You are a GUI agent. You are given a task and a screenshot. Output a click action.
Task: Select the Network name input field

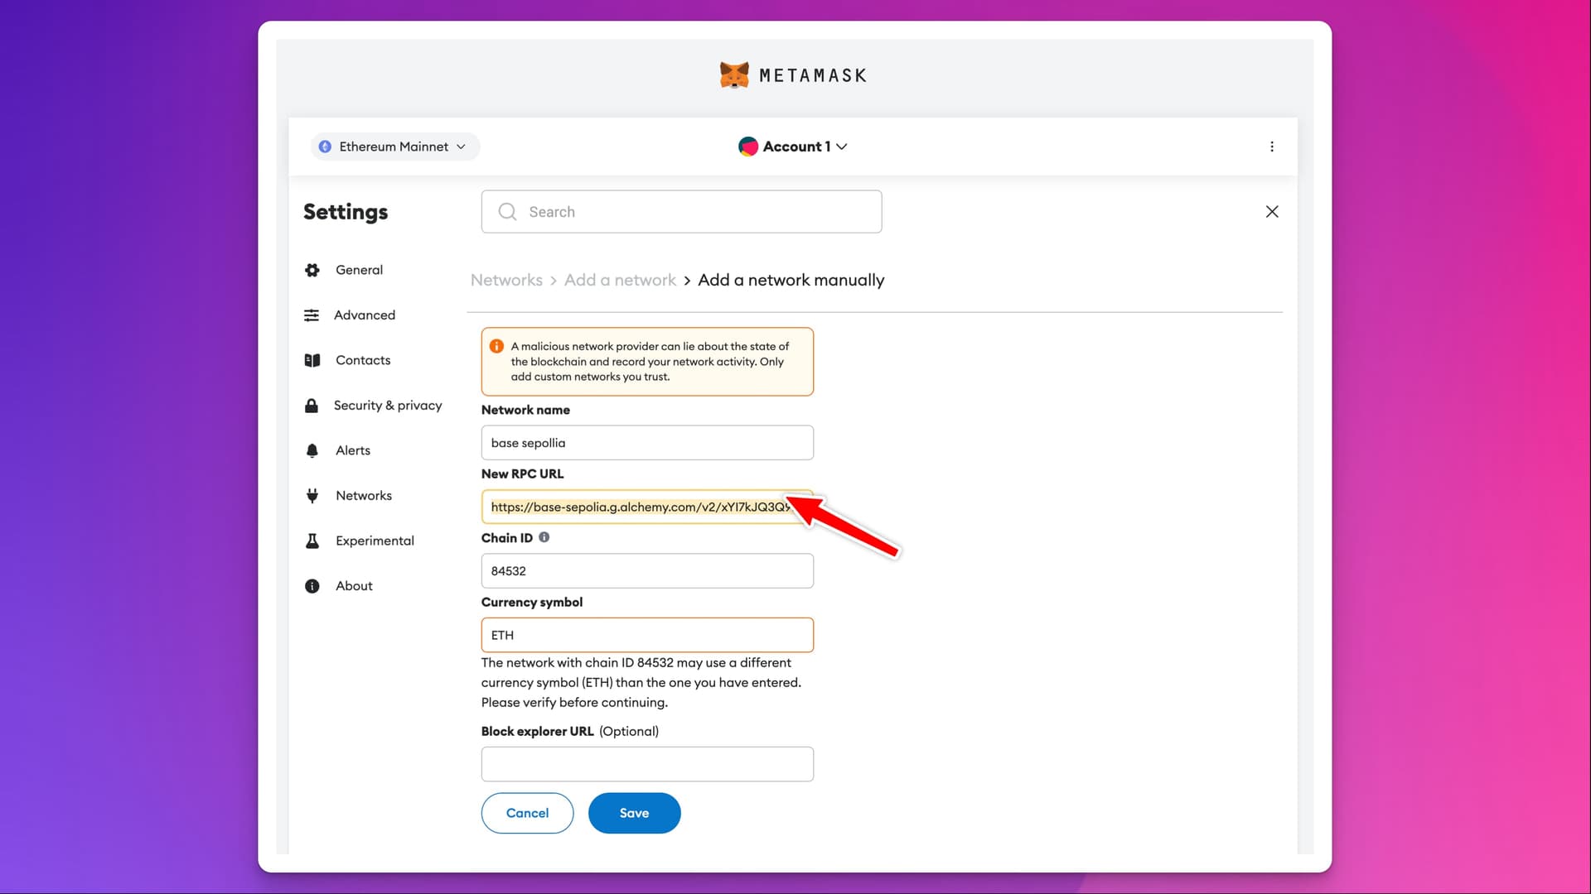tap(647, 442)
